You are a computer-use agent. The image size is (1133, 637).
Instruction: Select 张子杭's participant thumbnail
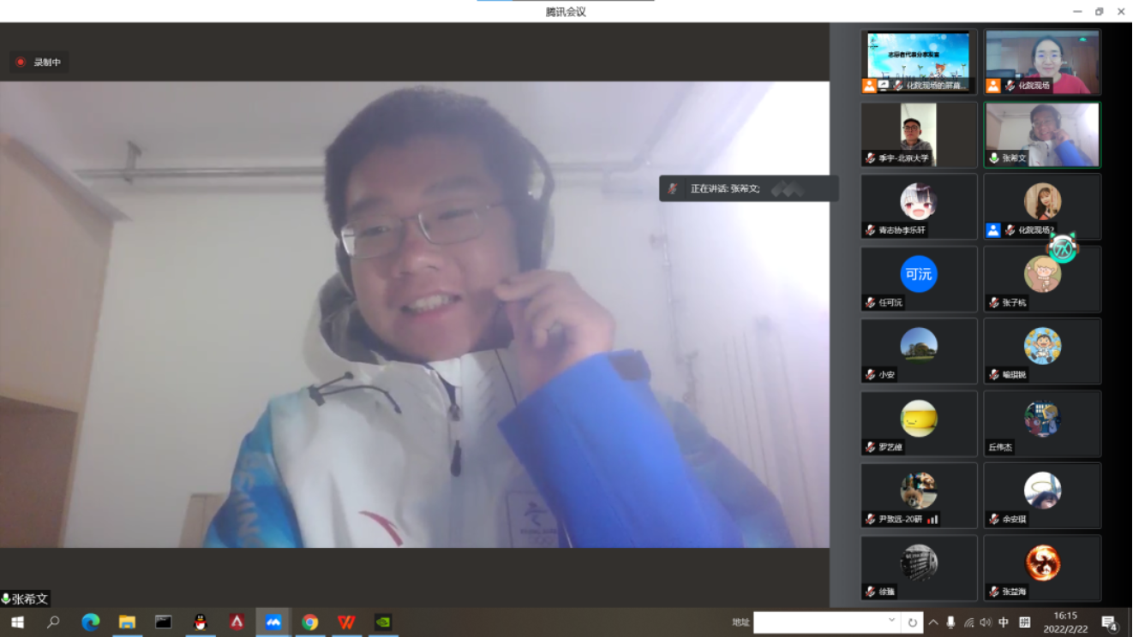(1042, 278)
